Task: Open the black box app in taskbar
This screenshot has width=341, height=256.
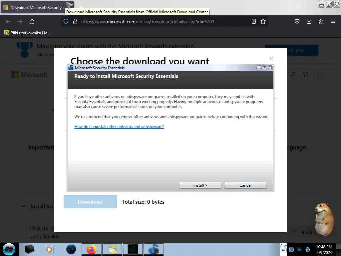Action: pos(29,249)
